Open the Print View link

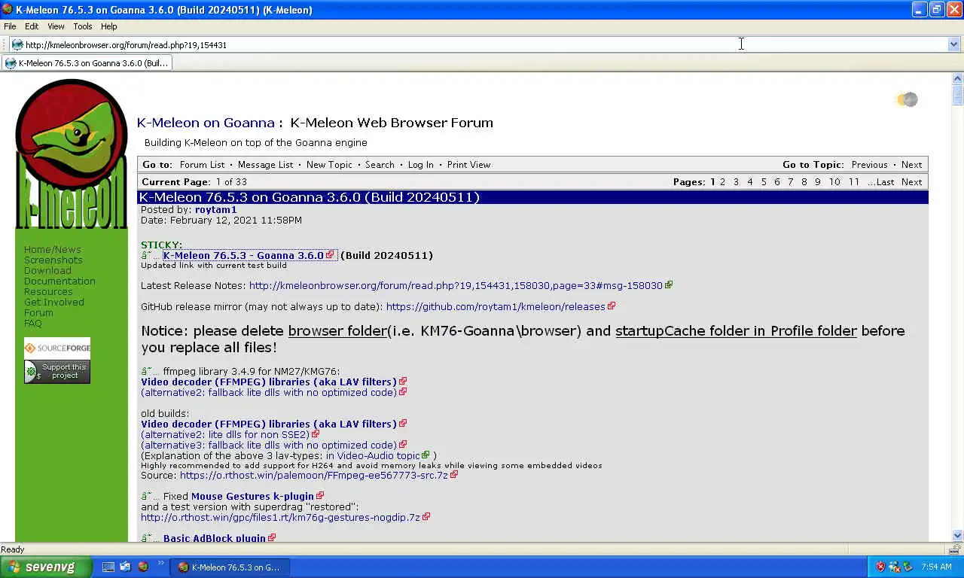point(468,165)
